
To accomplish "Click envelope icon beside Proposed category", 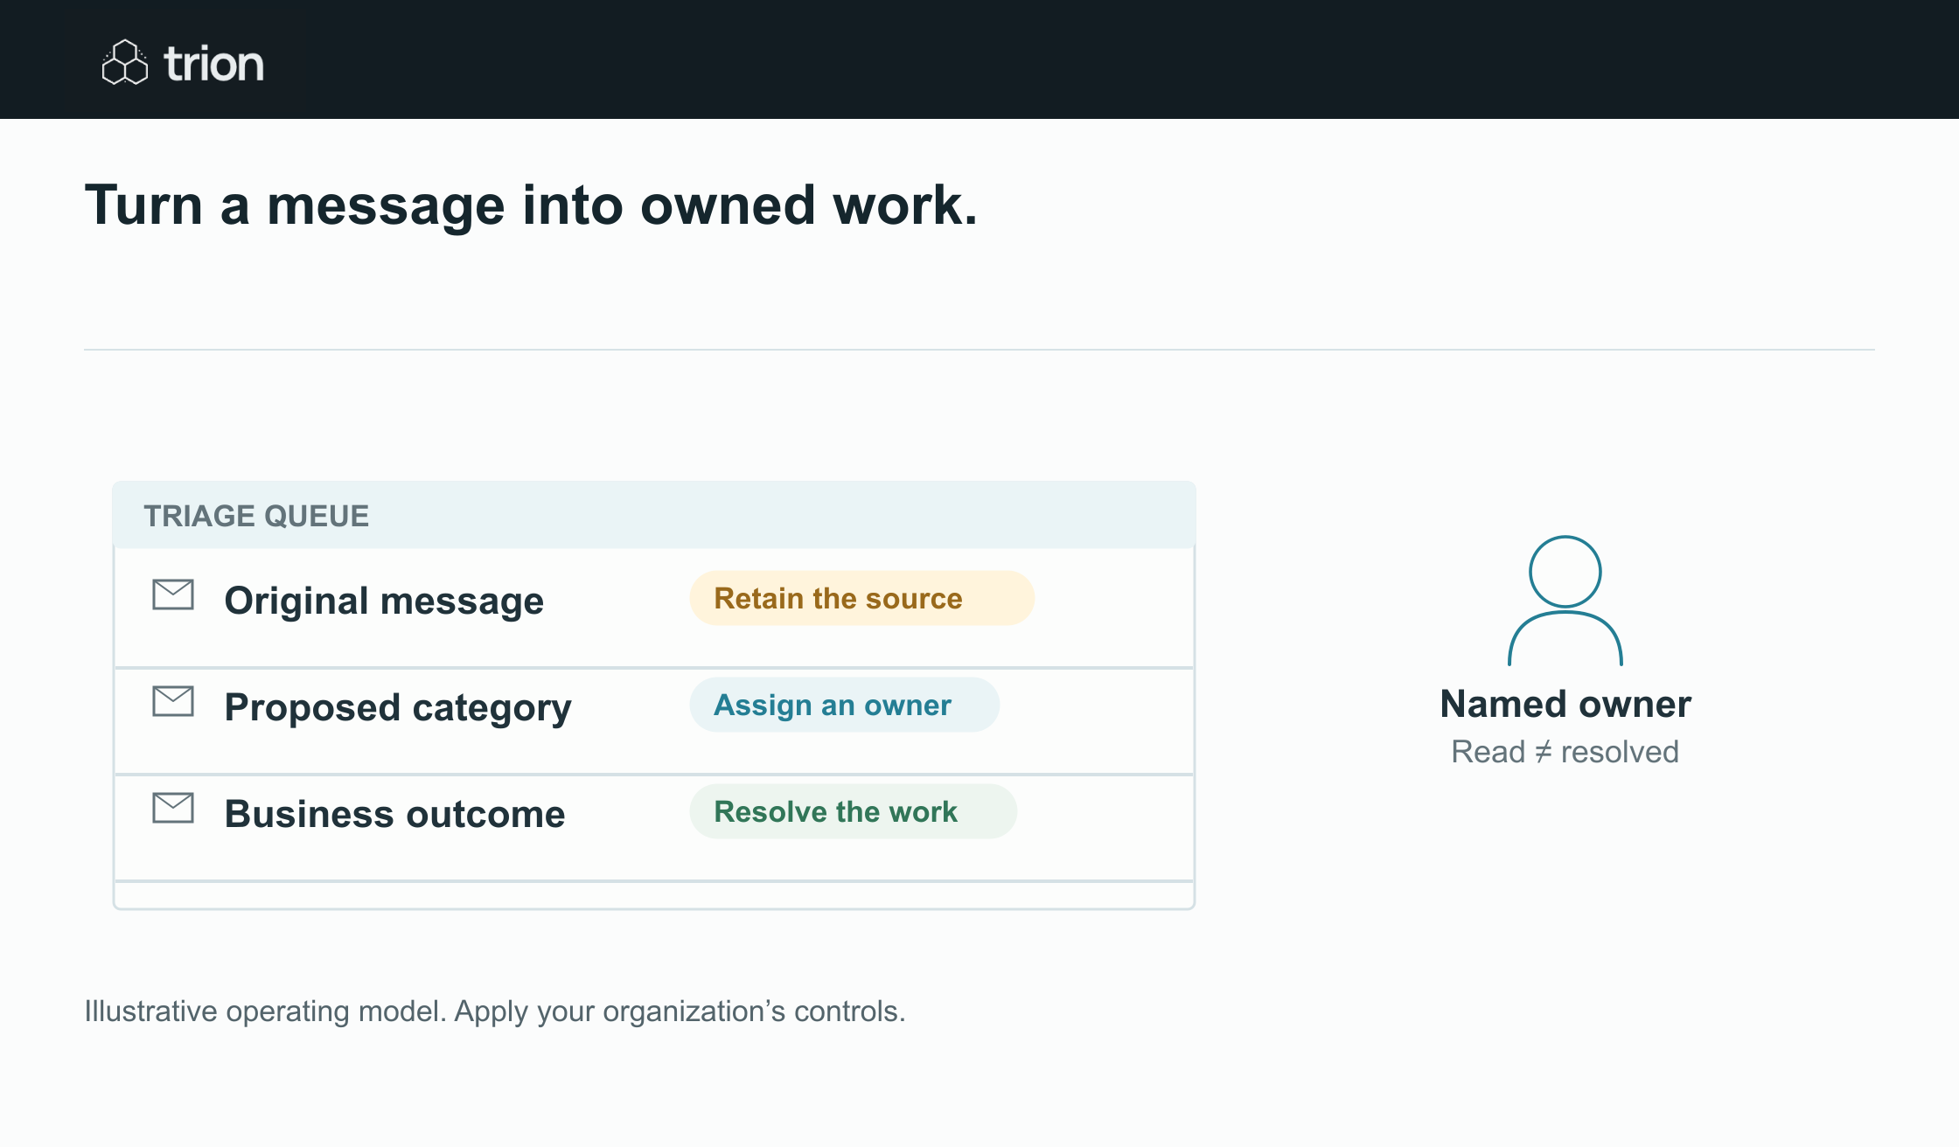I will point(173,701).
